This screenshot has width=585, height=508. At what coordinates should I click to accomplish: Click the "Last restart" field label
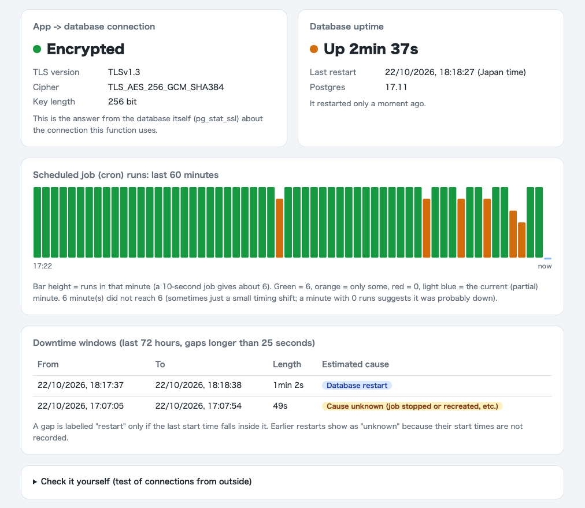coord(333,72)
